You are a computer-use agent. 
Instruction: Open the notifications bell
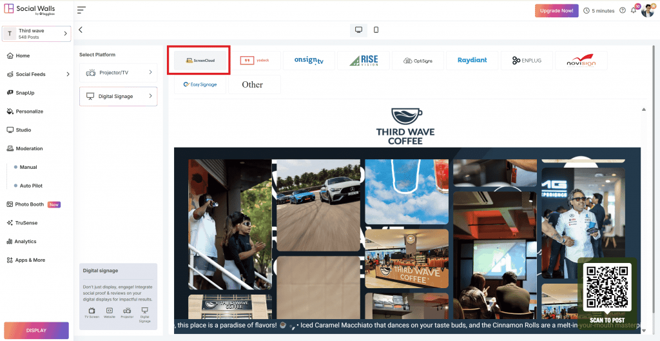click(x=634, y=10)
